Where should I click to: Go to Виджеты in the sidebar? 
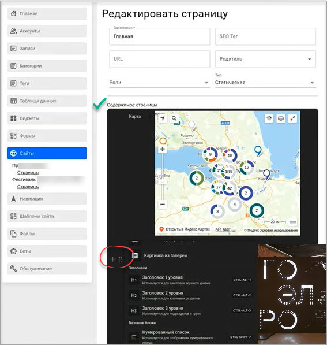pos(47,118)
